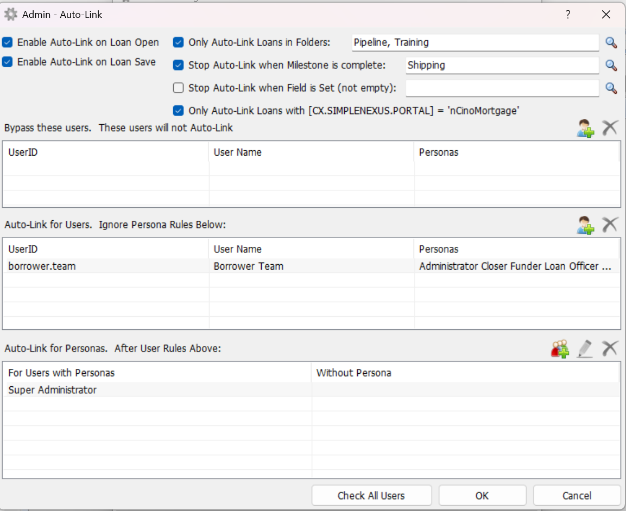Delete the selected persona rule
626x511 pixels.
[610, 348]
